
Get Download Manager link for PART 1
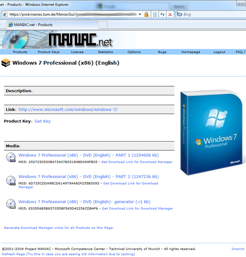tap(137, 162)
